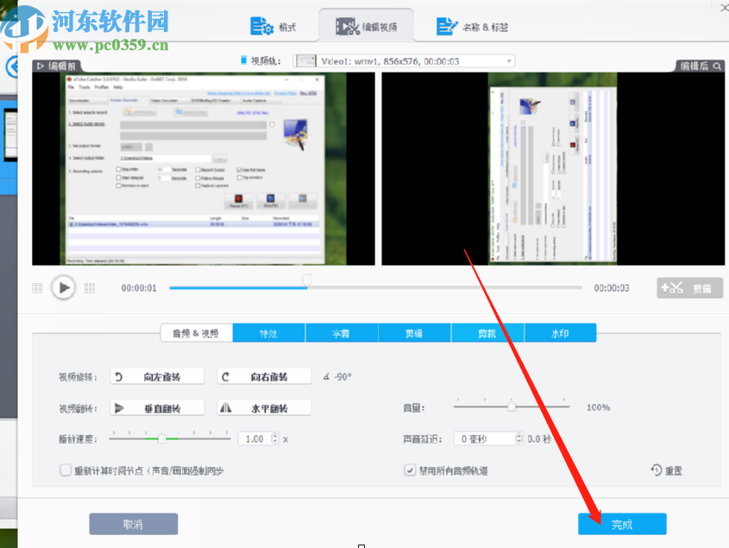Rotate video right with 向右旋转
Viewport: 729px width, 548px height.
point(264,376)
